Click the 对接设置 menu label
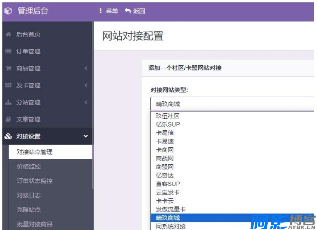Viewport: 317px width, 230px height. click(x=28, y=136)
